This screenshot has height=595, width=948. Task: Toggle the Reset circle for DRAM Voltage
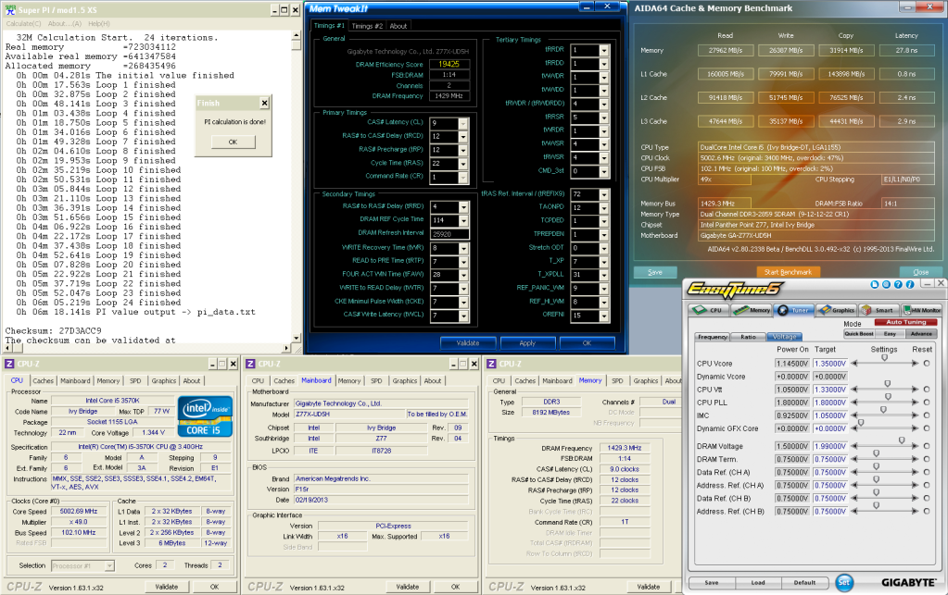[926, 446]
